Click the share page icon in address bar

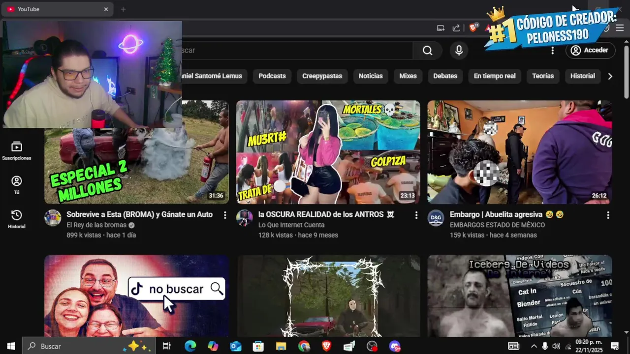pyautogui.click(x=456, y=28)
